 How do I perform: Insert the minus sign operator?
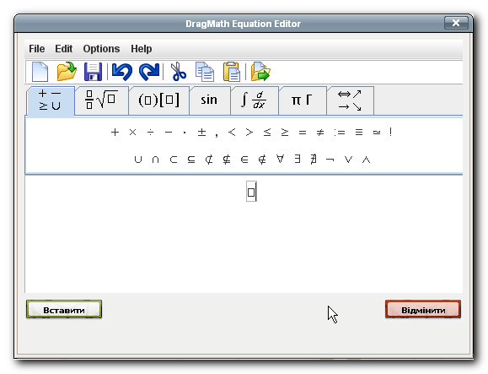tap(169, 133)
